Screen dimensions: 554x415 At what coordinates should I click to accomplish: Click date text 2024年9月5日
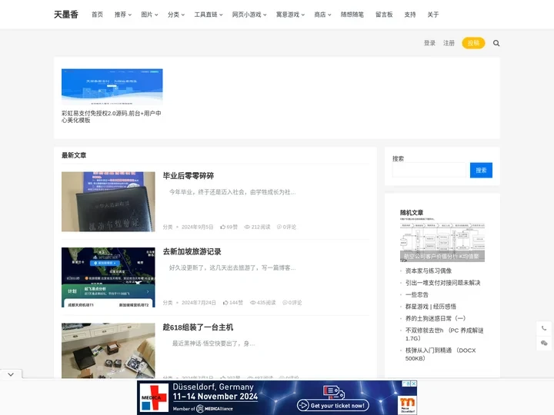click(197, 227)
